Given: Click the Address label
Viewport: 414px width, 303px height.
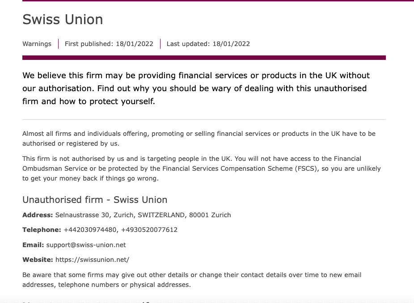Looking at the screenshot, I should pos(38,215).
